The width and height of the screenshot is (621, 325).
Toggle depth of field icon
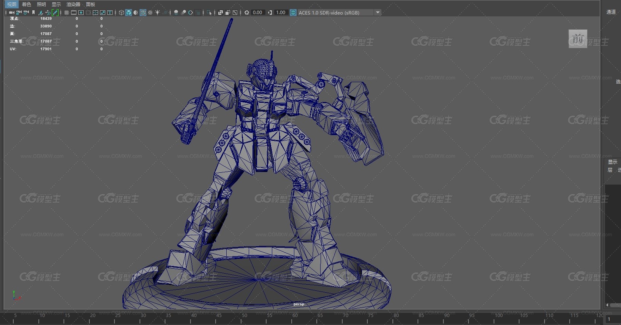coord(198,13)
